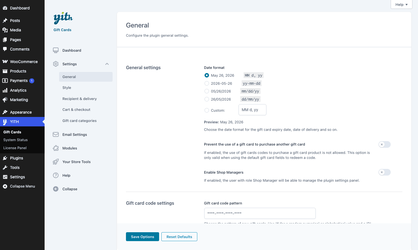Open the Modules link in the YITH panel
This screenshot has width=418, height=250.
(x=70, y=148)
